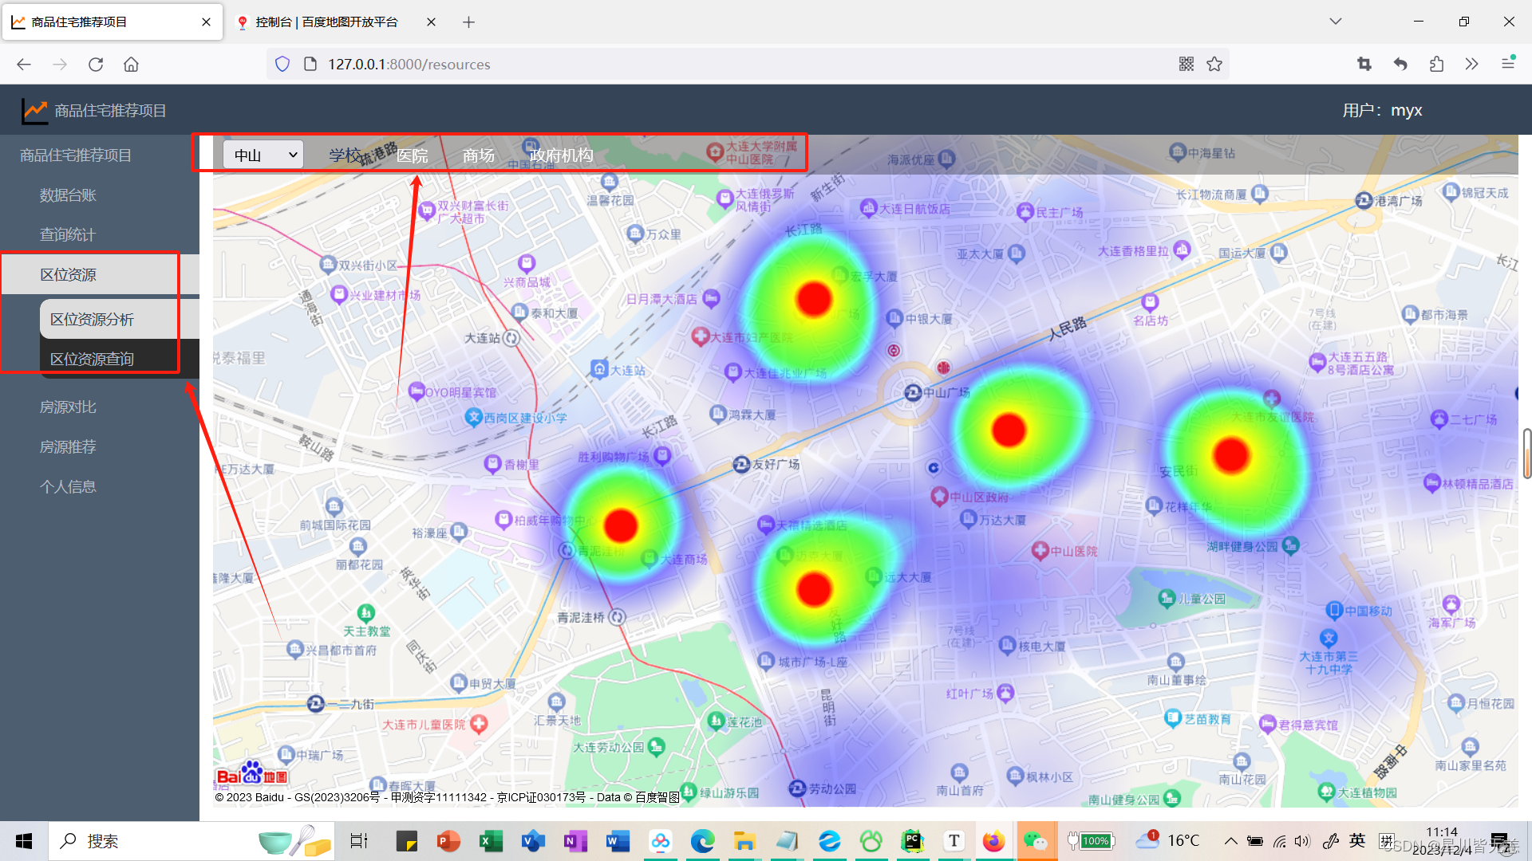
Task: Click the 商品住宅推荐项目 sidebar title
Action: [76, 155]
